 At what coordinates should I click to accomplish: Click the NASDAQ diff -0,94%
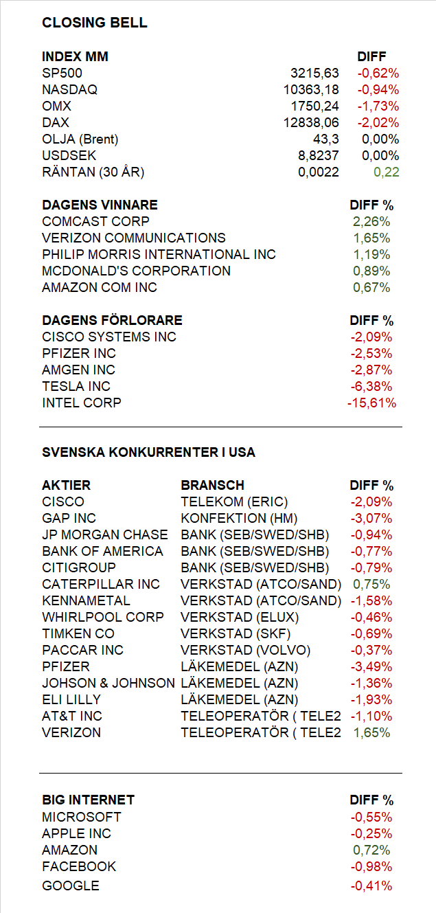pos(378,90)
